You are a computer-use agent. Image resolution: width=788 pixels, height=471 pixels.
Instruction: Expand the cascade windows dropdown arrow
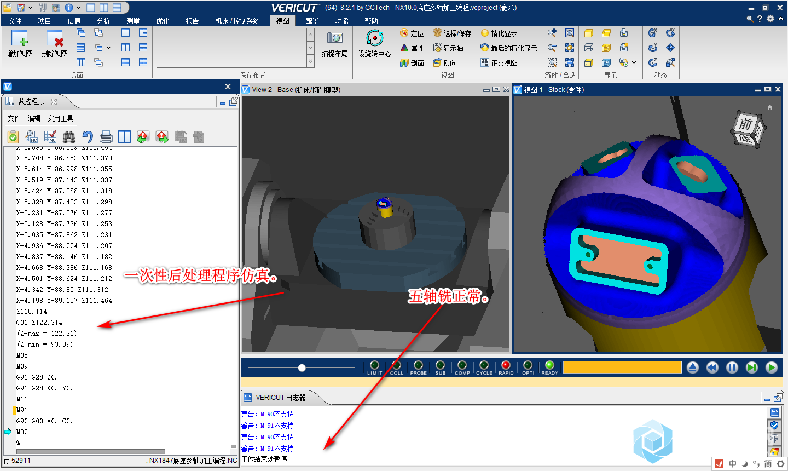click(109, 48)
